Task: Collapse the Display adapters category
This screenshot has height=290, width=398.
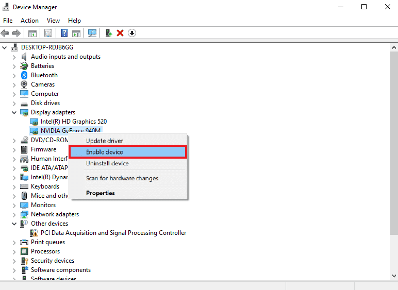Action: 14,112
